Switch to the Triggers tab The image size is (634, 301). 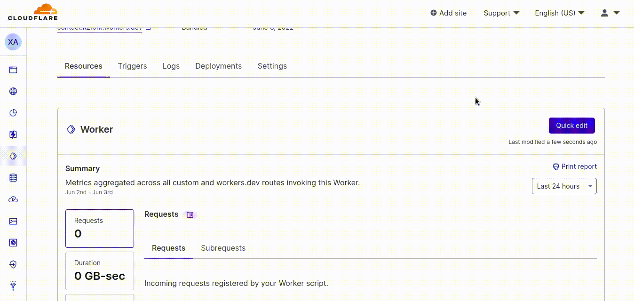[x=132, y=66]
